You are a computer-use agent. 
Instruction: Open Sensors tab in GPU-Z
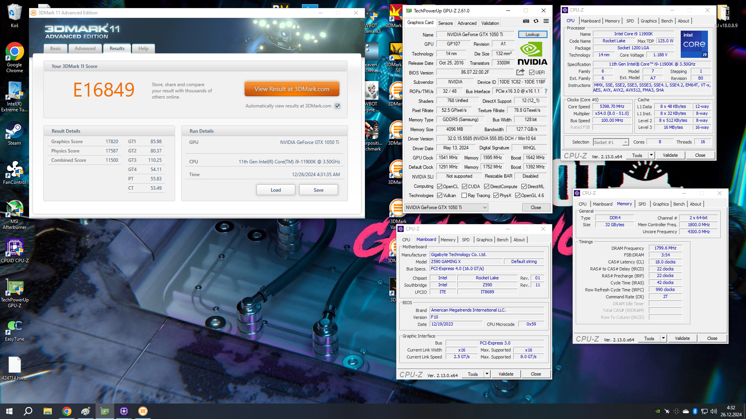[x=445, y=23]
